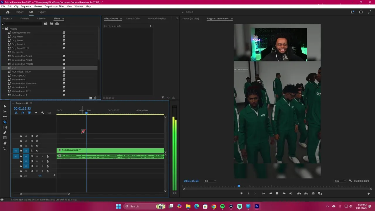Select the Razor tool
The height and width of the screenshot is (211, 375).
tap(5, 122)
